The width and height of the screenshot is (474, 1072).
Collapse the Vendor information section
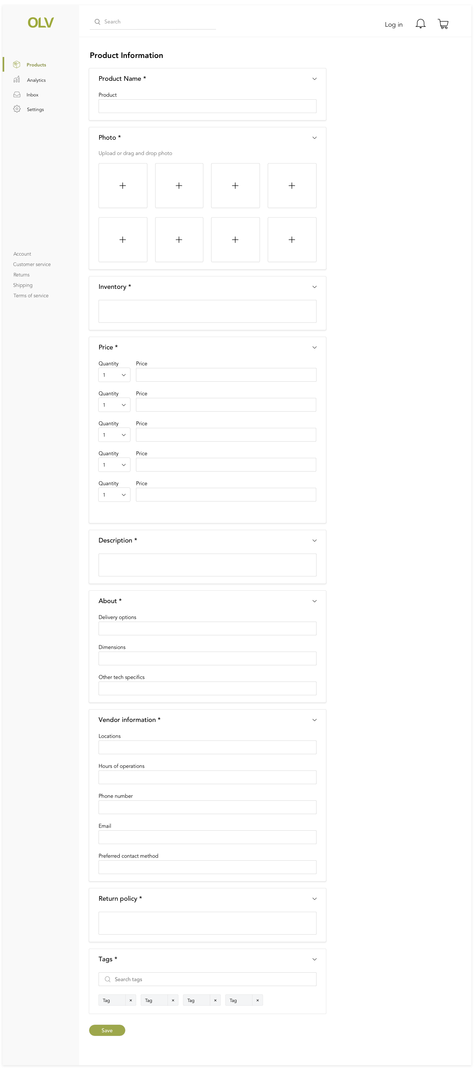tap(314, 720)
